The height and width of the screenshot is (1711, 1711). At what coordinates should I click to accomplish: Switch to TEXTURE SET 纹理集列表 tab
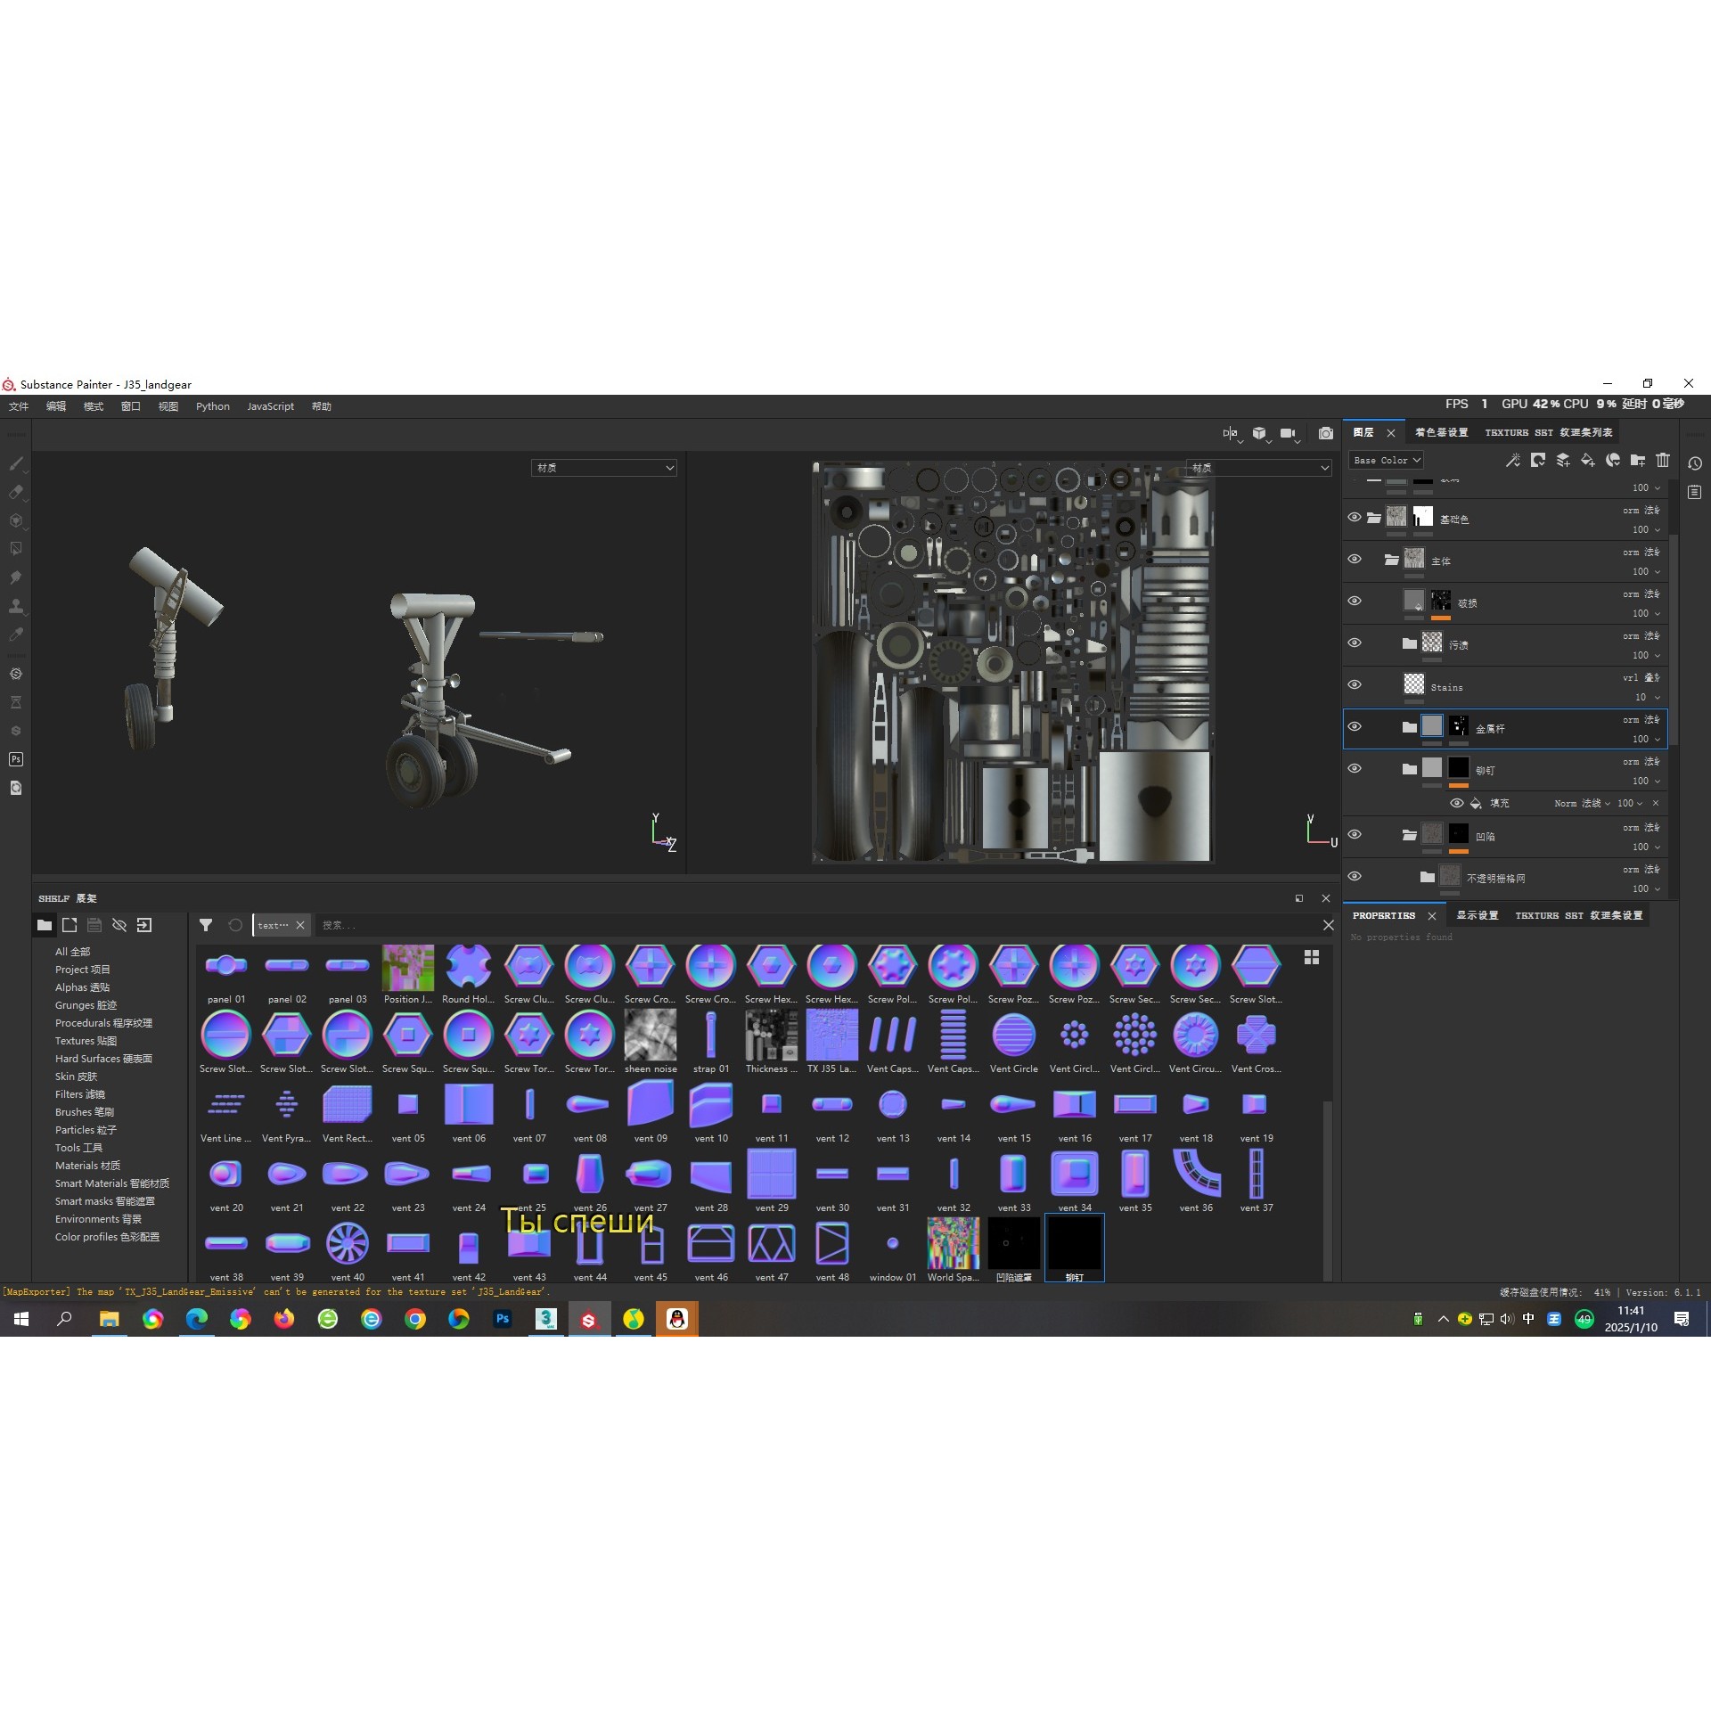[1548, 432]
